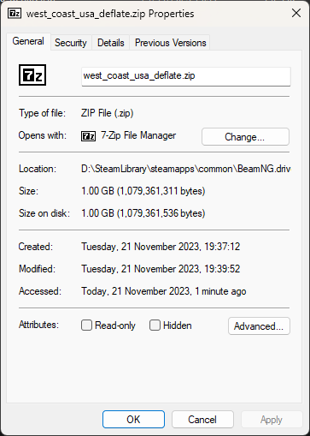Click the Apply button
The width and height of the screenshot is (310, 436).
[x=272, y=420]
